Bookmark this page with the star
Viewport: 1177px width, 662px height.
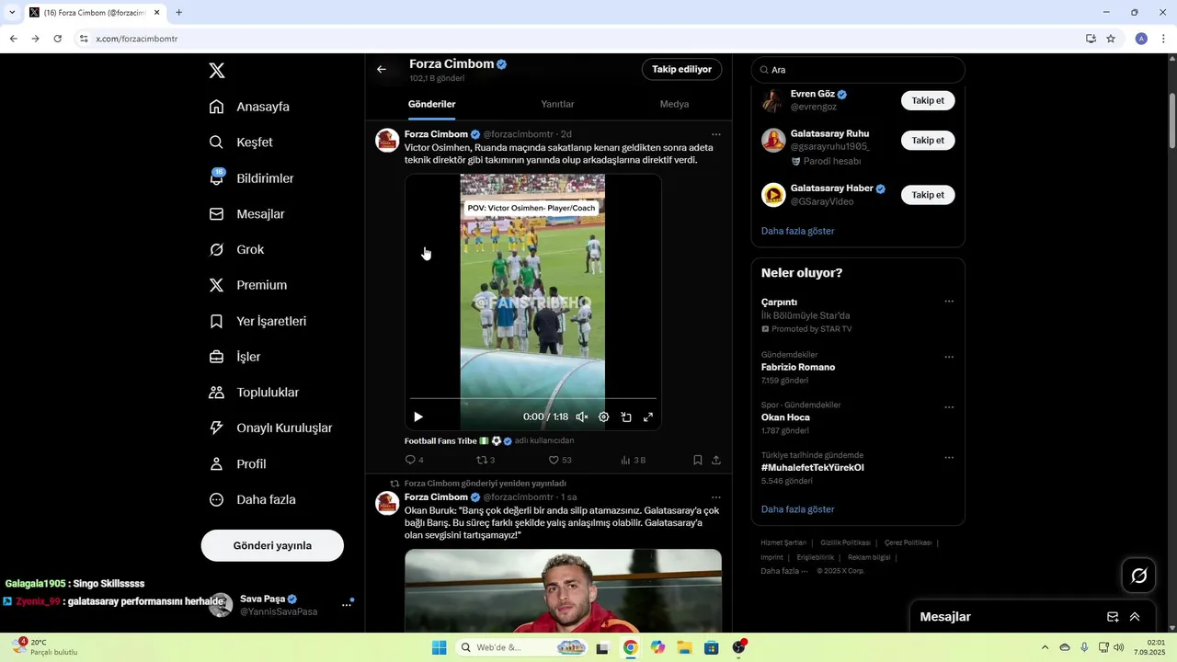coord(1111,39)
